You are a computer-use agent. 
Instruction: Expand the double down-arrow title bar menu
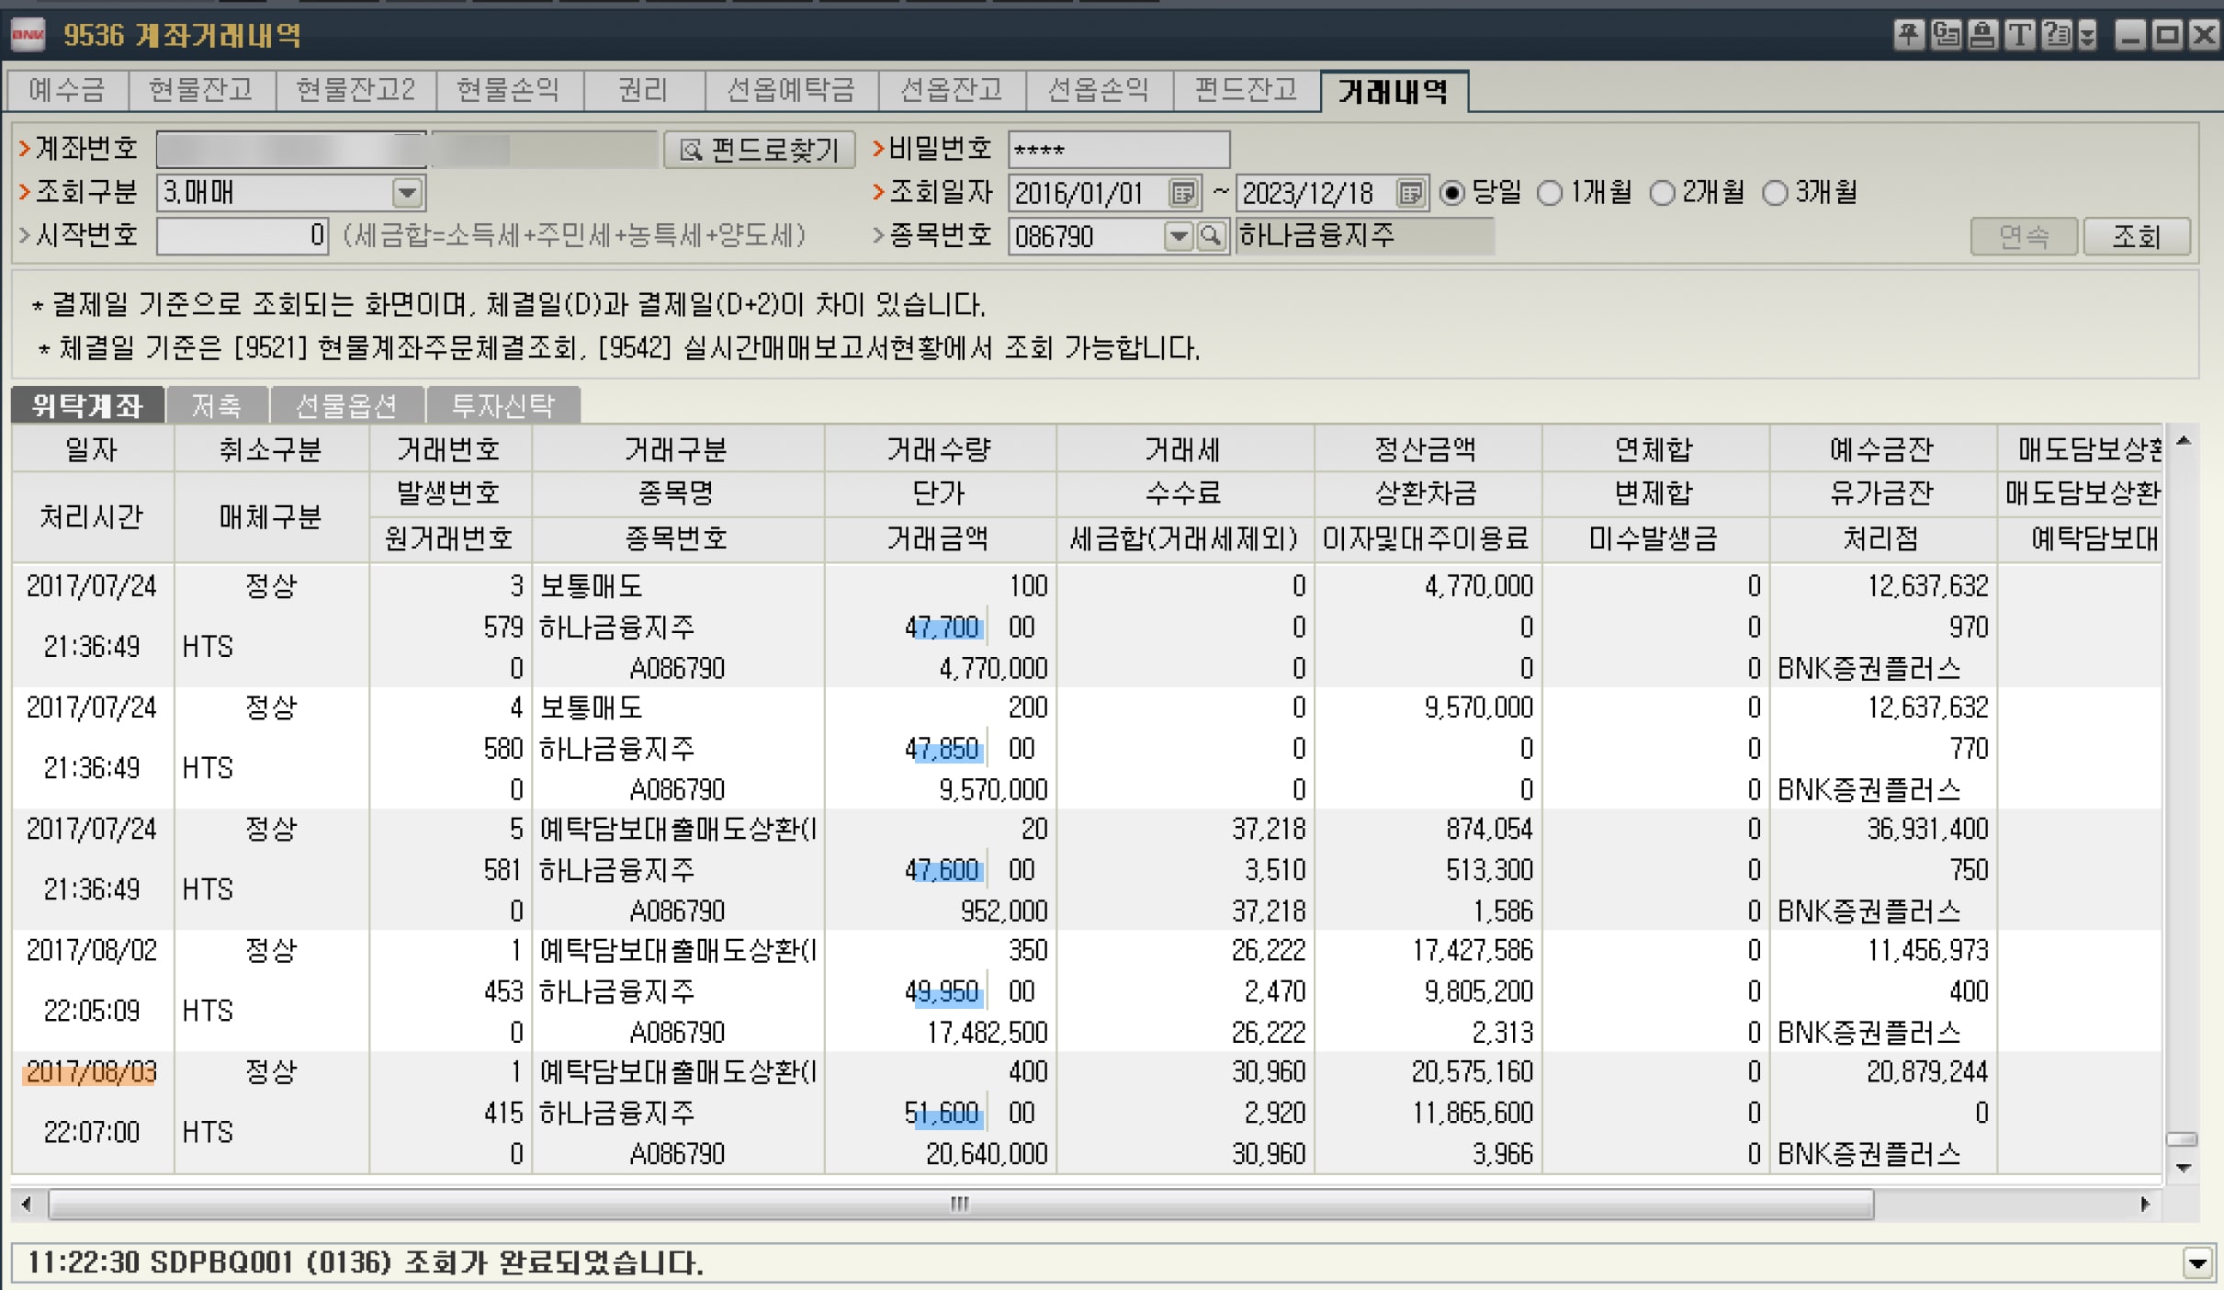(x=2087, y=36)
